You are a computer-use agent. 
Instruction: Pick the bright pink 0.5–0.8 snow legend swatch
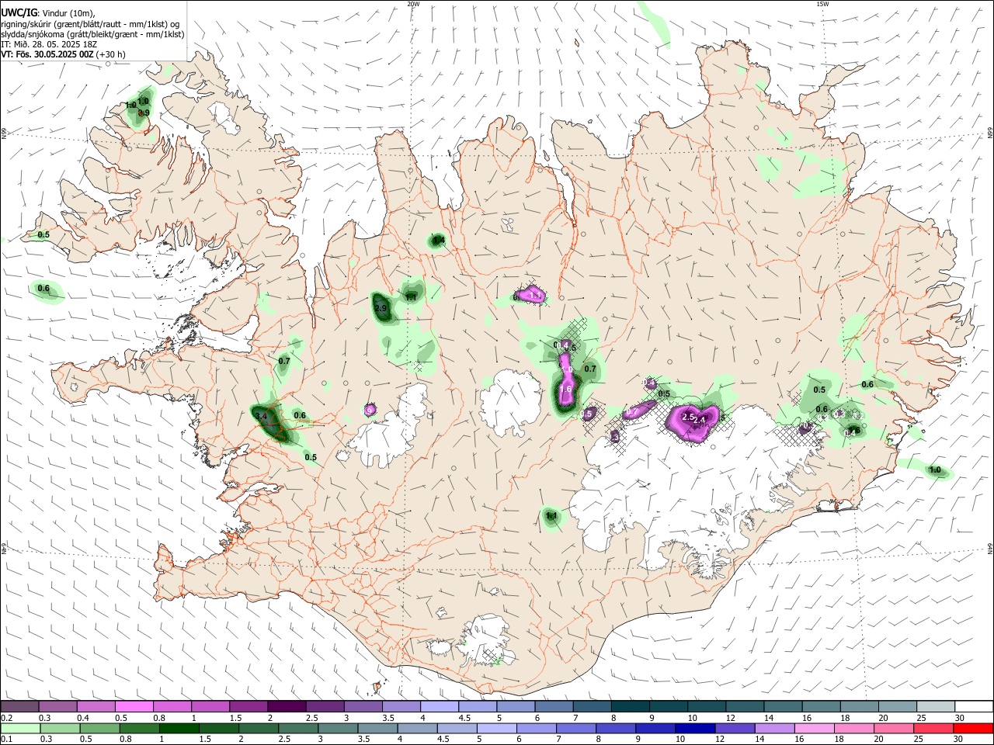[134, 707]
